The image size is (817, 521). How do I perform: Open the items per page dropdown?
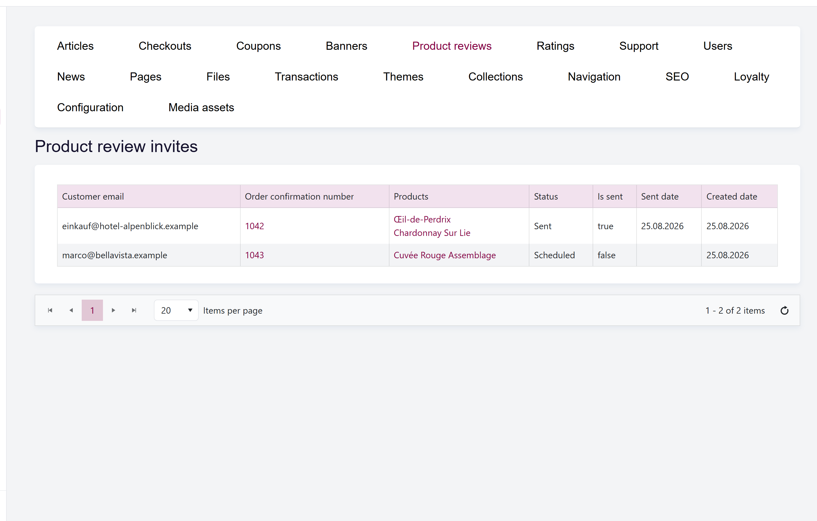[x=176, y=310]
